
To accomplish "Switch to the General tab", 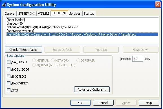I will click(x=10, y=14).
